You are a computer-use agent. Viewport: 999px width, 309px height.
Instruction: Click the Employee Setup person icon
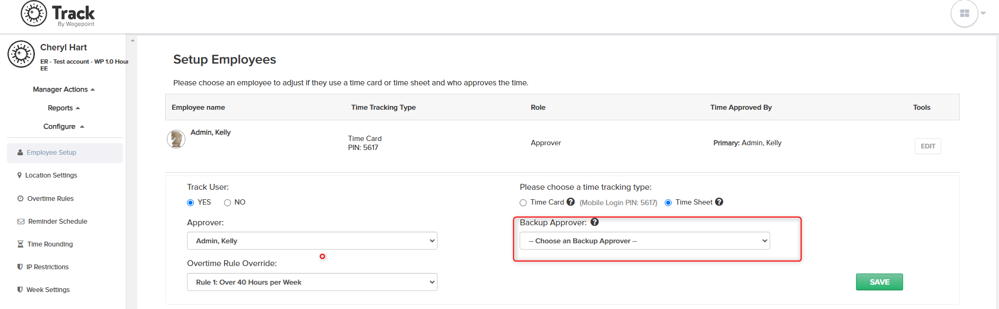tap(20, 153)
